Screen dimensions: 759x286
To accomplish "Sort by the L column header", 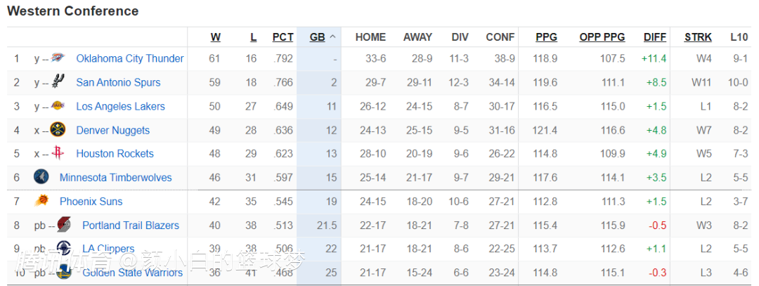I will [253, 37].
